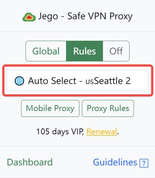Click the question mark help icon
Image resolution: width=155 pixels, height=178 pixels.
[x=144, y=163]
